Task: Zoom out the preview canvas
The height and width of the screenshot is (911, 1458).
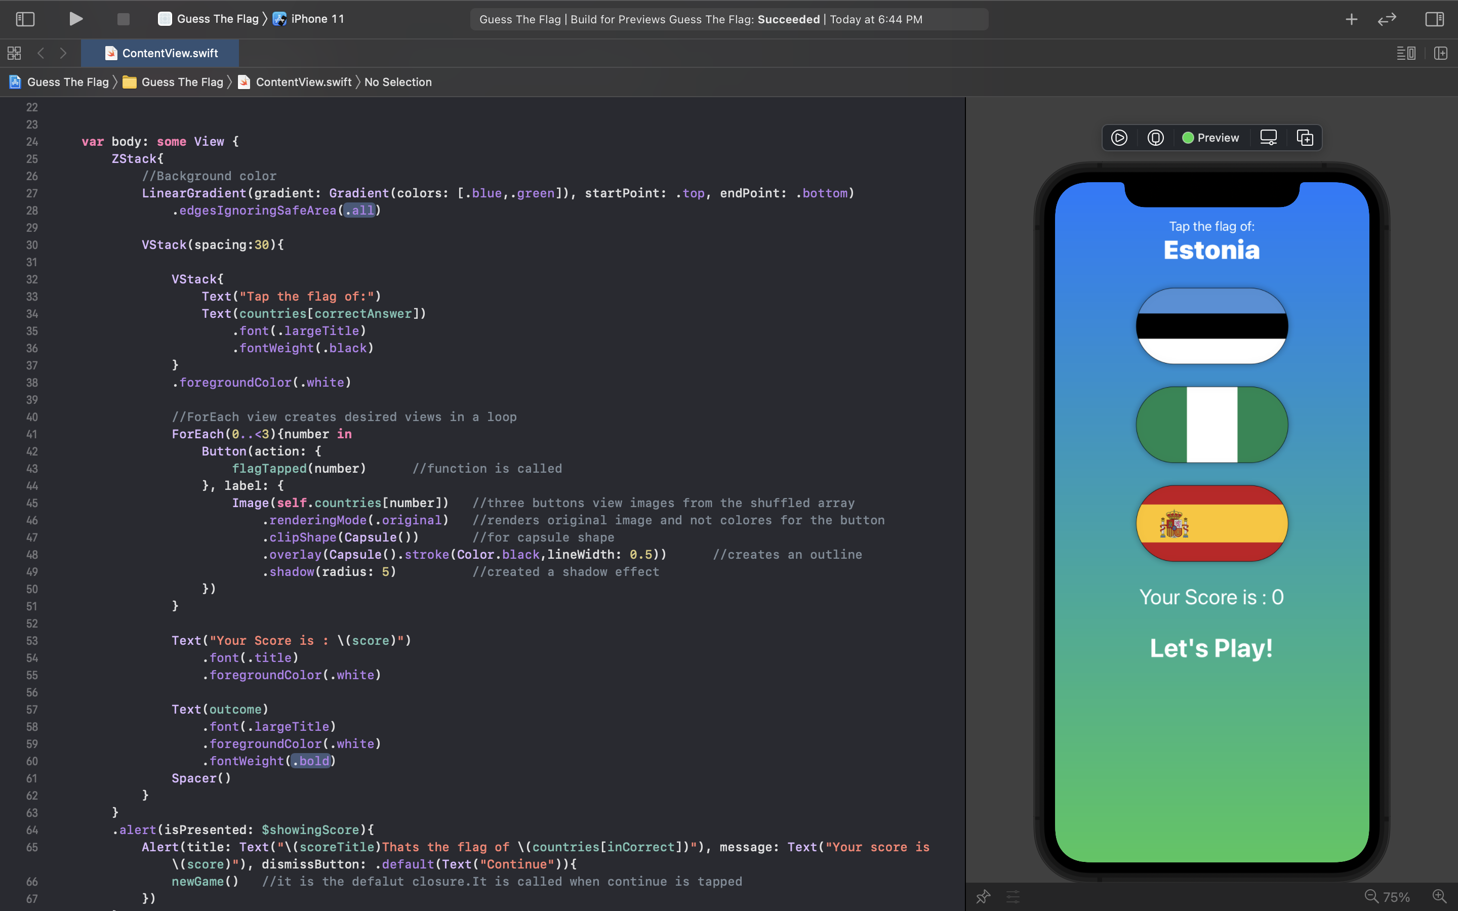Action: click(x=1371, y=896)
